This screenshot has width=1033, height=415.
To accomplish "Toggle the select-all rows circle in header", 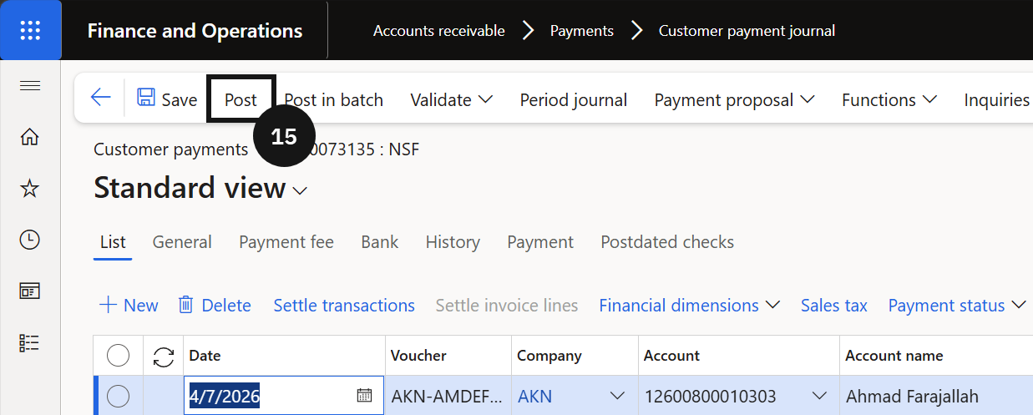I will coord(119,357).
